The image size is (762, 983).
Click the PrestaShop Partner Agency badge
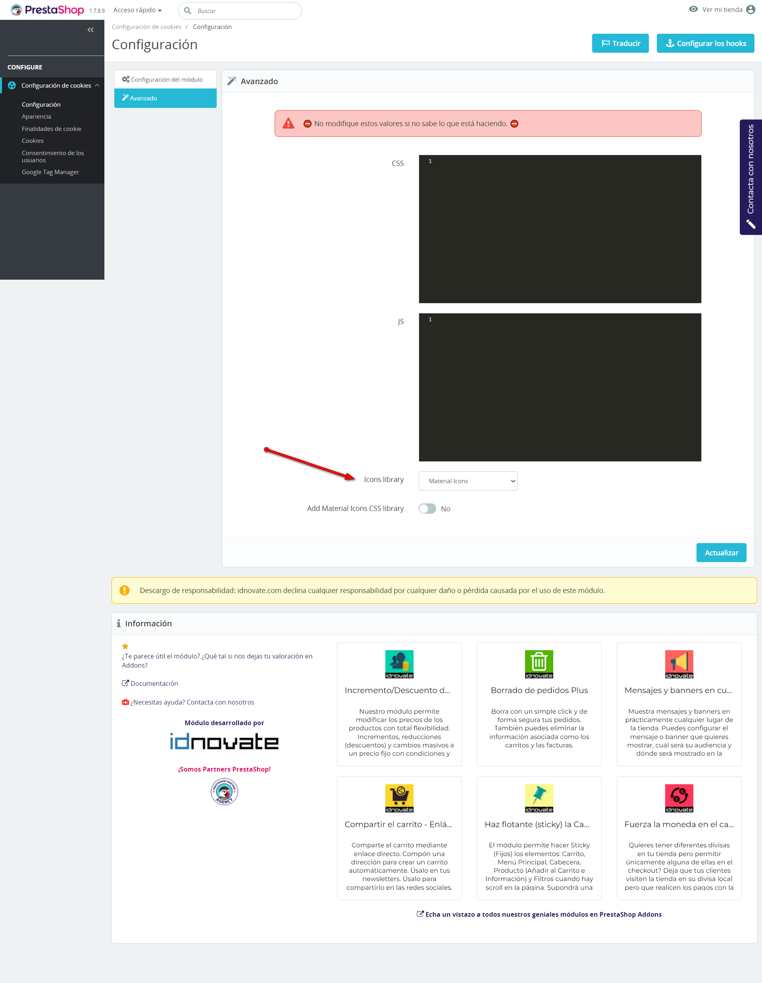(x=224, y=791)
